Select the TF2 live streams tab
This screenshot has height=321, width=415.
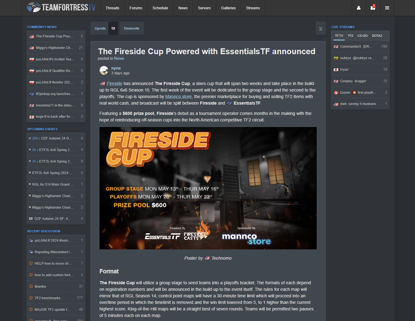click(350, 35)
